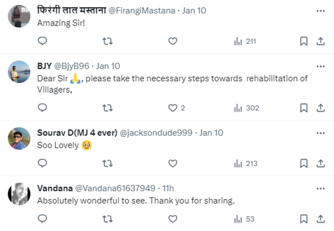Open more options on BJY's tweet
Screen dimensions: 334x231
tap(320, 67)
